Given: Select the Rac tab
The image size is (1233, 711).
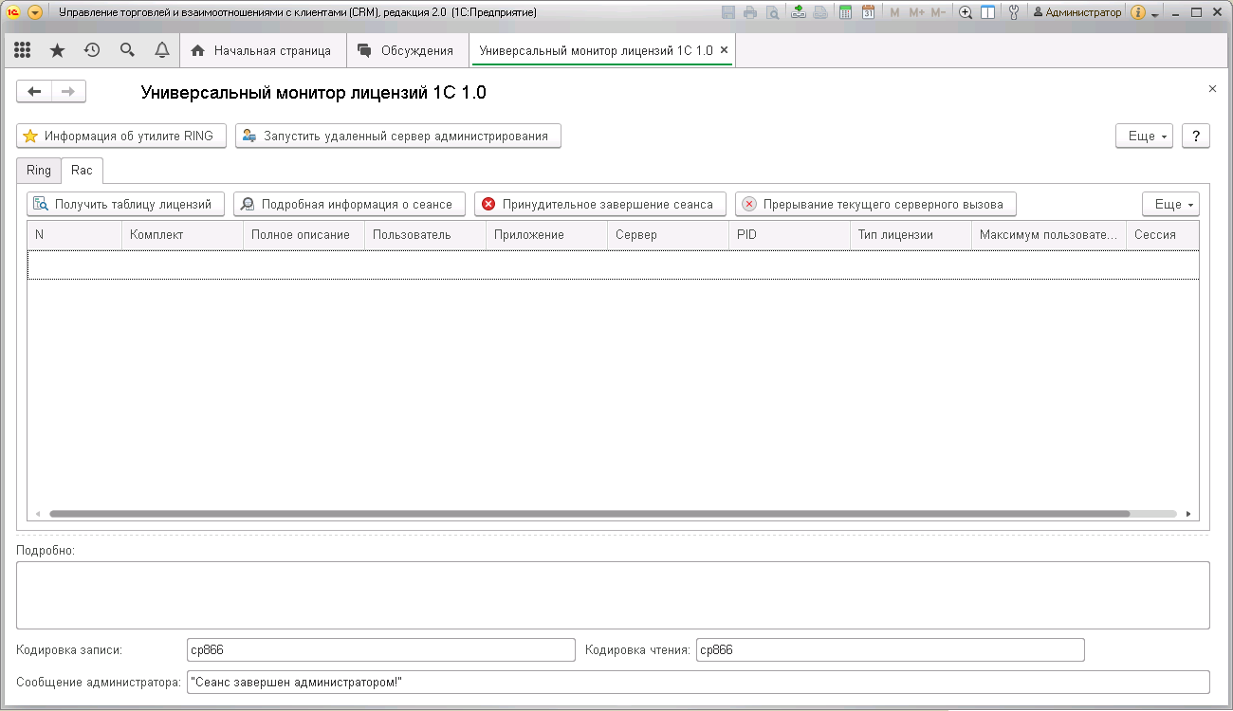Looking at the screenshot, I should 82,171.
